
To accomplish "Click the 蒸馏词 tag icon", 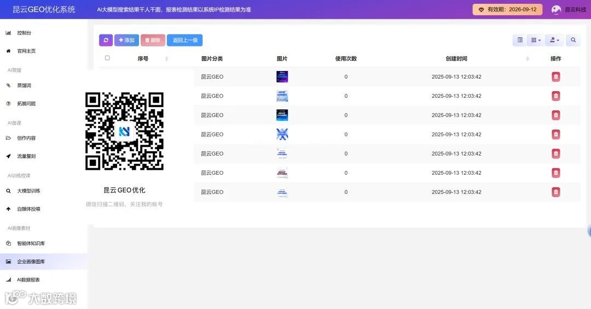I will coord(8,85).
